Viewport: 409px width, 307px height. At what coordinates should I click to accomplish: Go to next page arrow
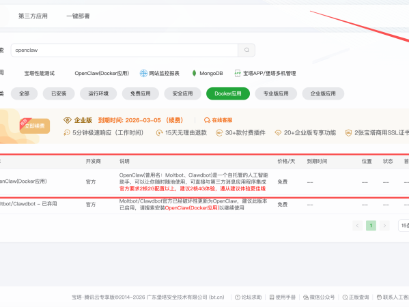click(x=384, y=225)
